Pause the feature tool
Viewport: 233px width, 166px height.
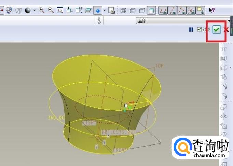(191, 30)
